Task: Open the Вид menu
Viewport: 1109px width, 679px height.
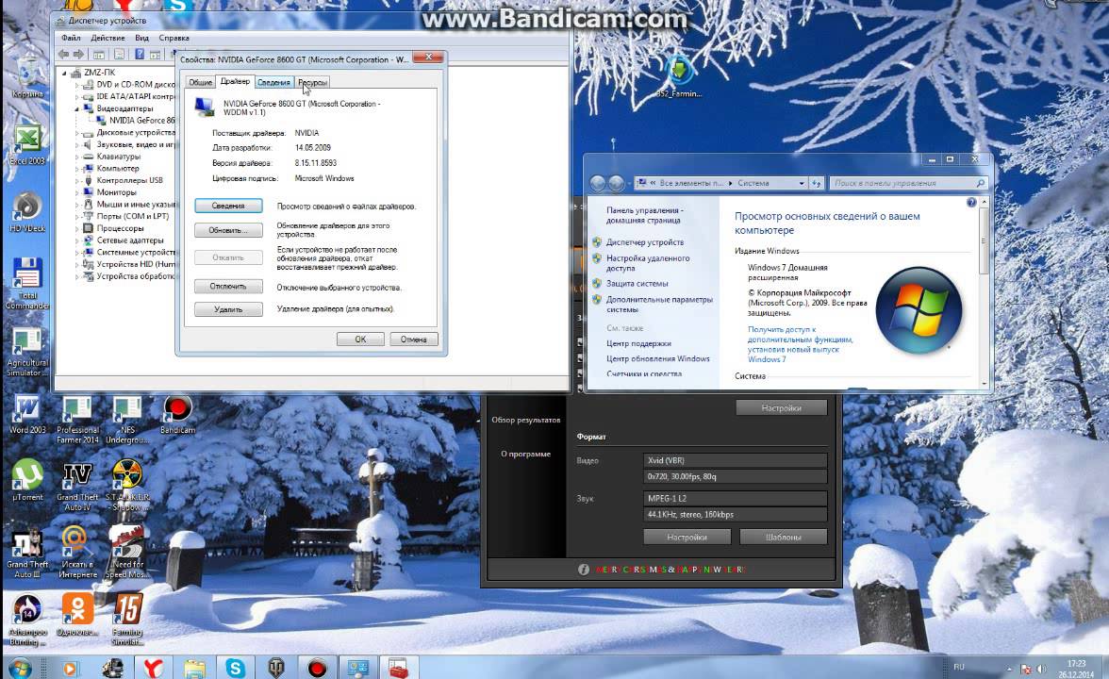Action: [x=141, y=38]
